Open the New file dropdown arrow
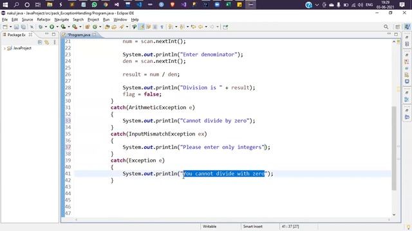Viewport: 412px width, 231px height. (10, 27)
